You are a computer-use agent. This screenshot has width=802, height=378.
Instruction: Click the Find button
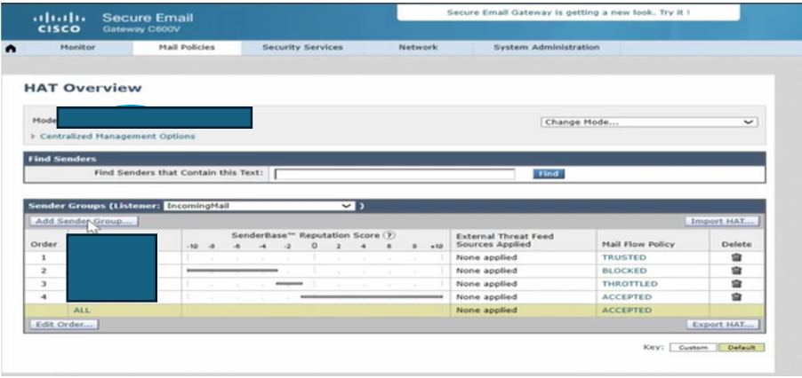549,174
